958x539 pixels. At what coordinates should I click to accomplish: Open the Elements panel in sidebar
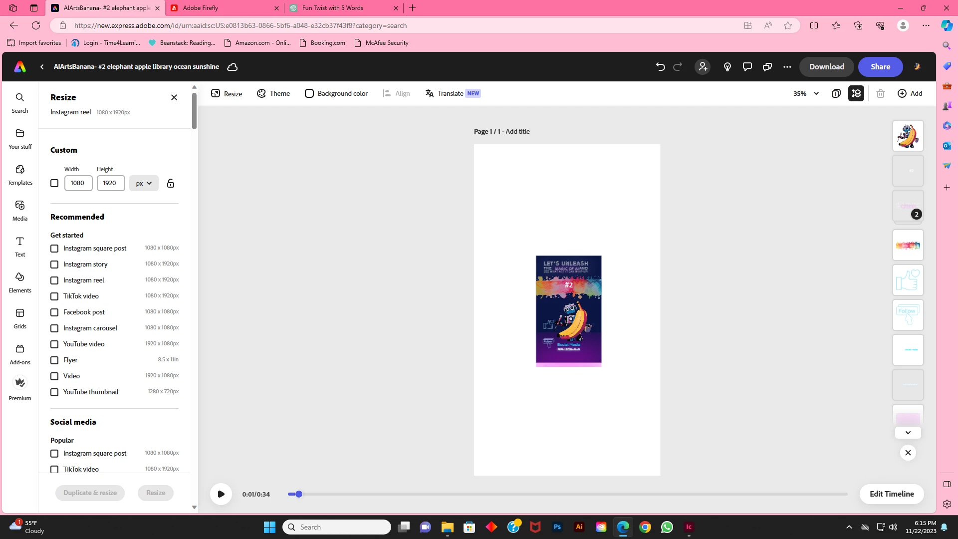pos(20,282)
